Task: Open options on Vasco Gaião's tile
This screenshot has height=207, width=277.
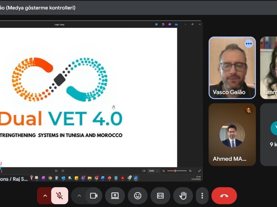Action: click(249, 44)
